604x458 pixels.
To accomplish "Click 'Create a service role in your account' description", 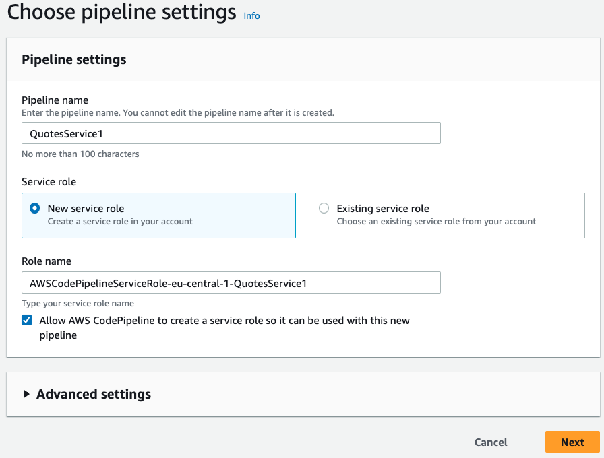I will (120, 222).
